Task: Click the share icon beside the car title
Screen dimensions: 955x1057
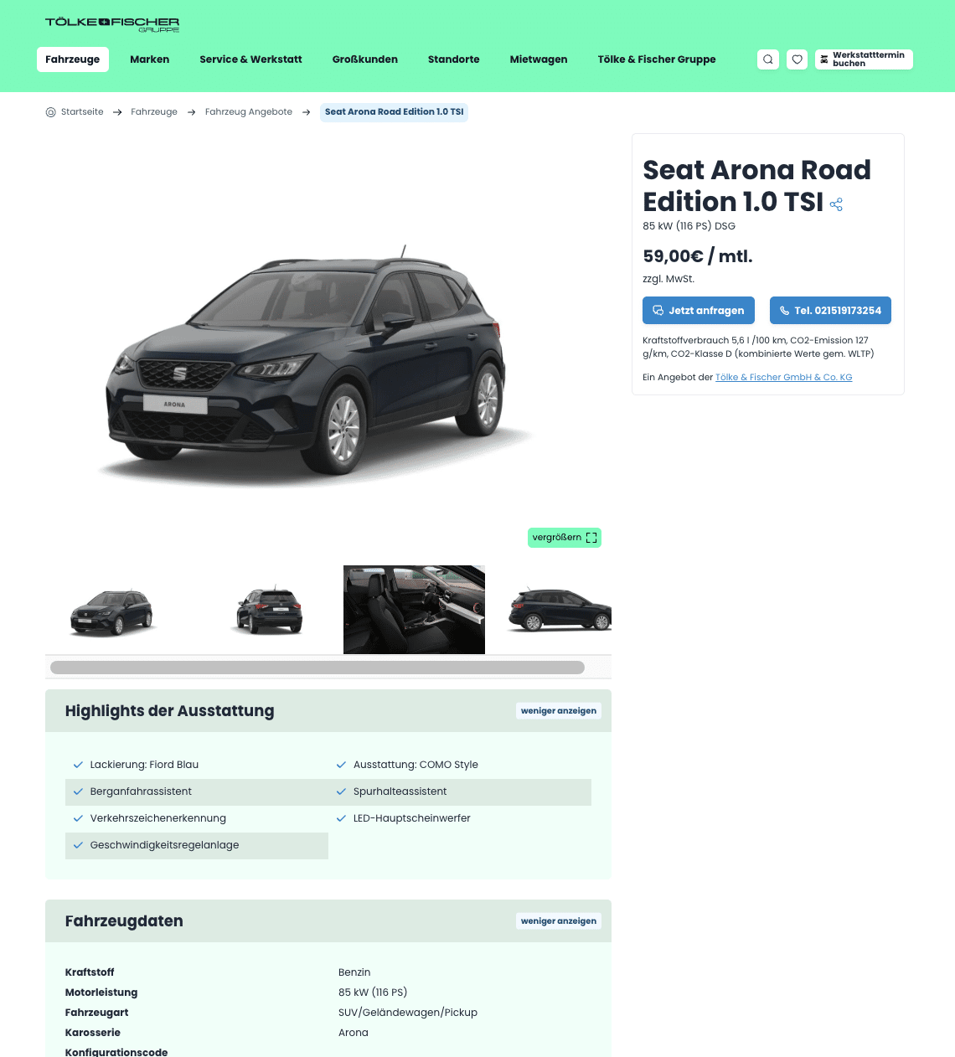Action: click(x=836, y=204)
